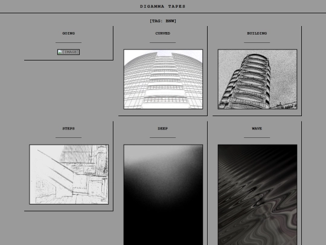
Task: Open the STEPS post title
Action: click(x=68, y=128)
